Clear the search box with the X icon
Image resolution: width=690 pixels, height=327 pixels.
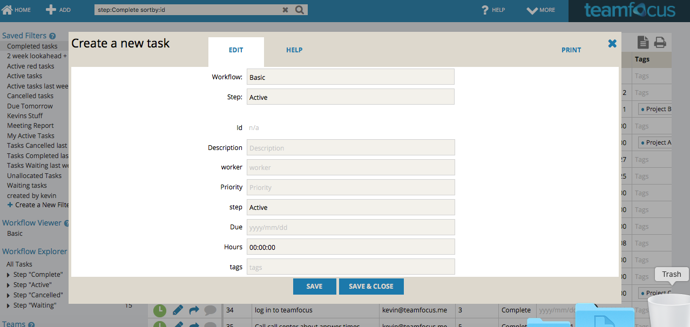(285, 9)
